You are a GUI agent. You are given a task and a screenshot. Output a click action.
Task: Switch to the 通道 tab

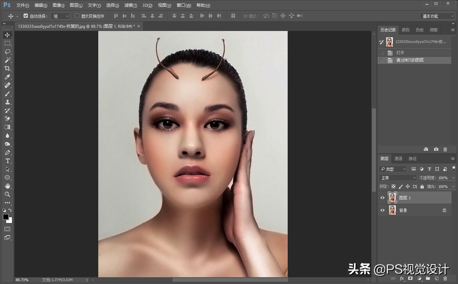click(398, 158)
